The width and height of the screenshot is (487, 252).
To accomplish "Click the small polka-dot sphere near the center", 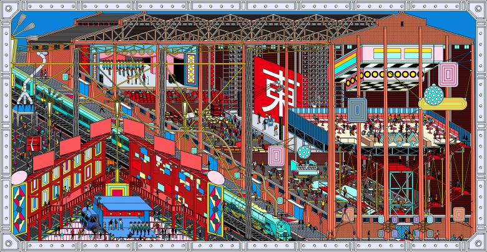I will [x=303, y=152].
